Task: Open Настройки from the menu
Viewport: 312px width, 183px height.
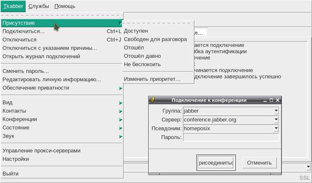Action: [62, 159]
